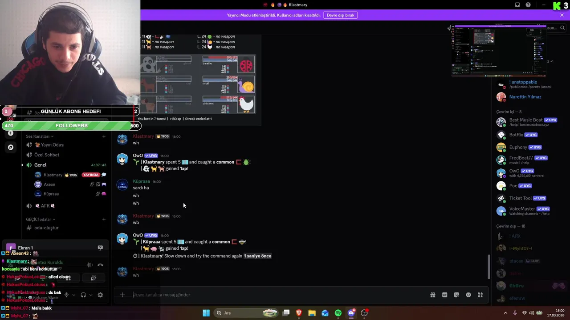Open the apps launcher icon in message bar
This screenshot has height=320, width=570.
point(480,295)
